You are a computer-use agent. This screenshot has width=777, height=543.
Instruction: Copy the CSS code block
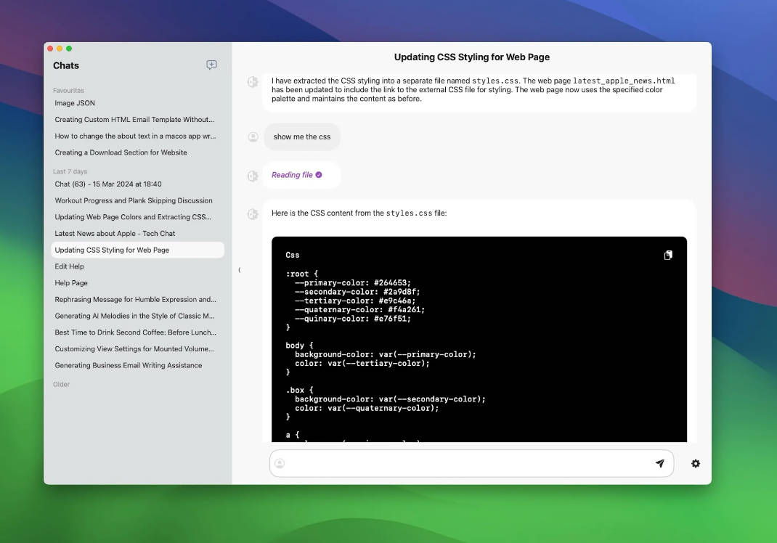668,255
